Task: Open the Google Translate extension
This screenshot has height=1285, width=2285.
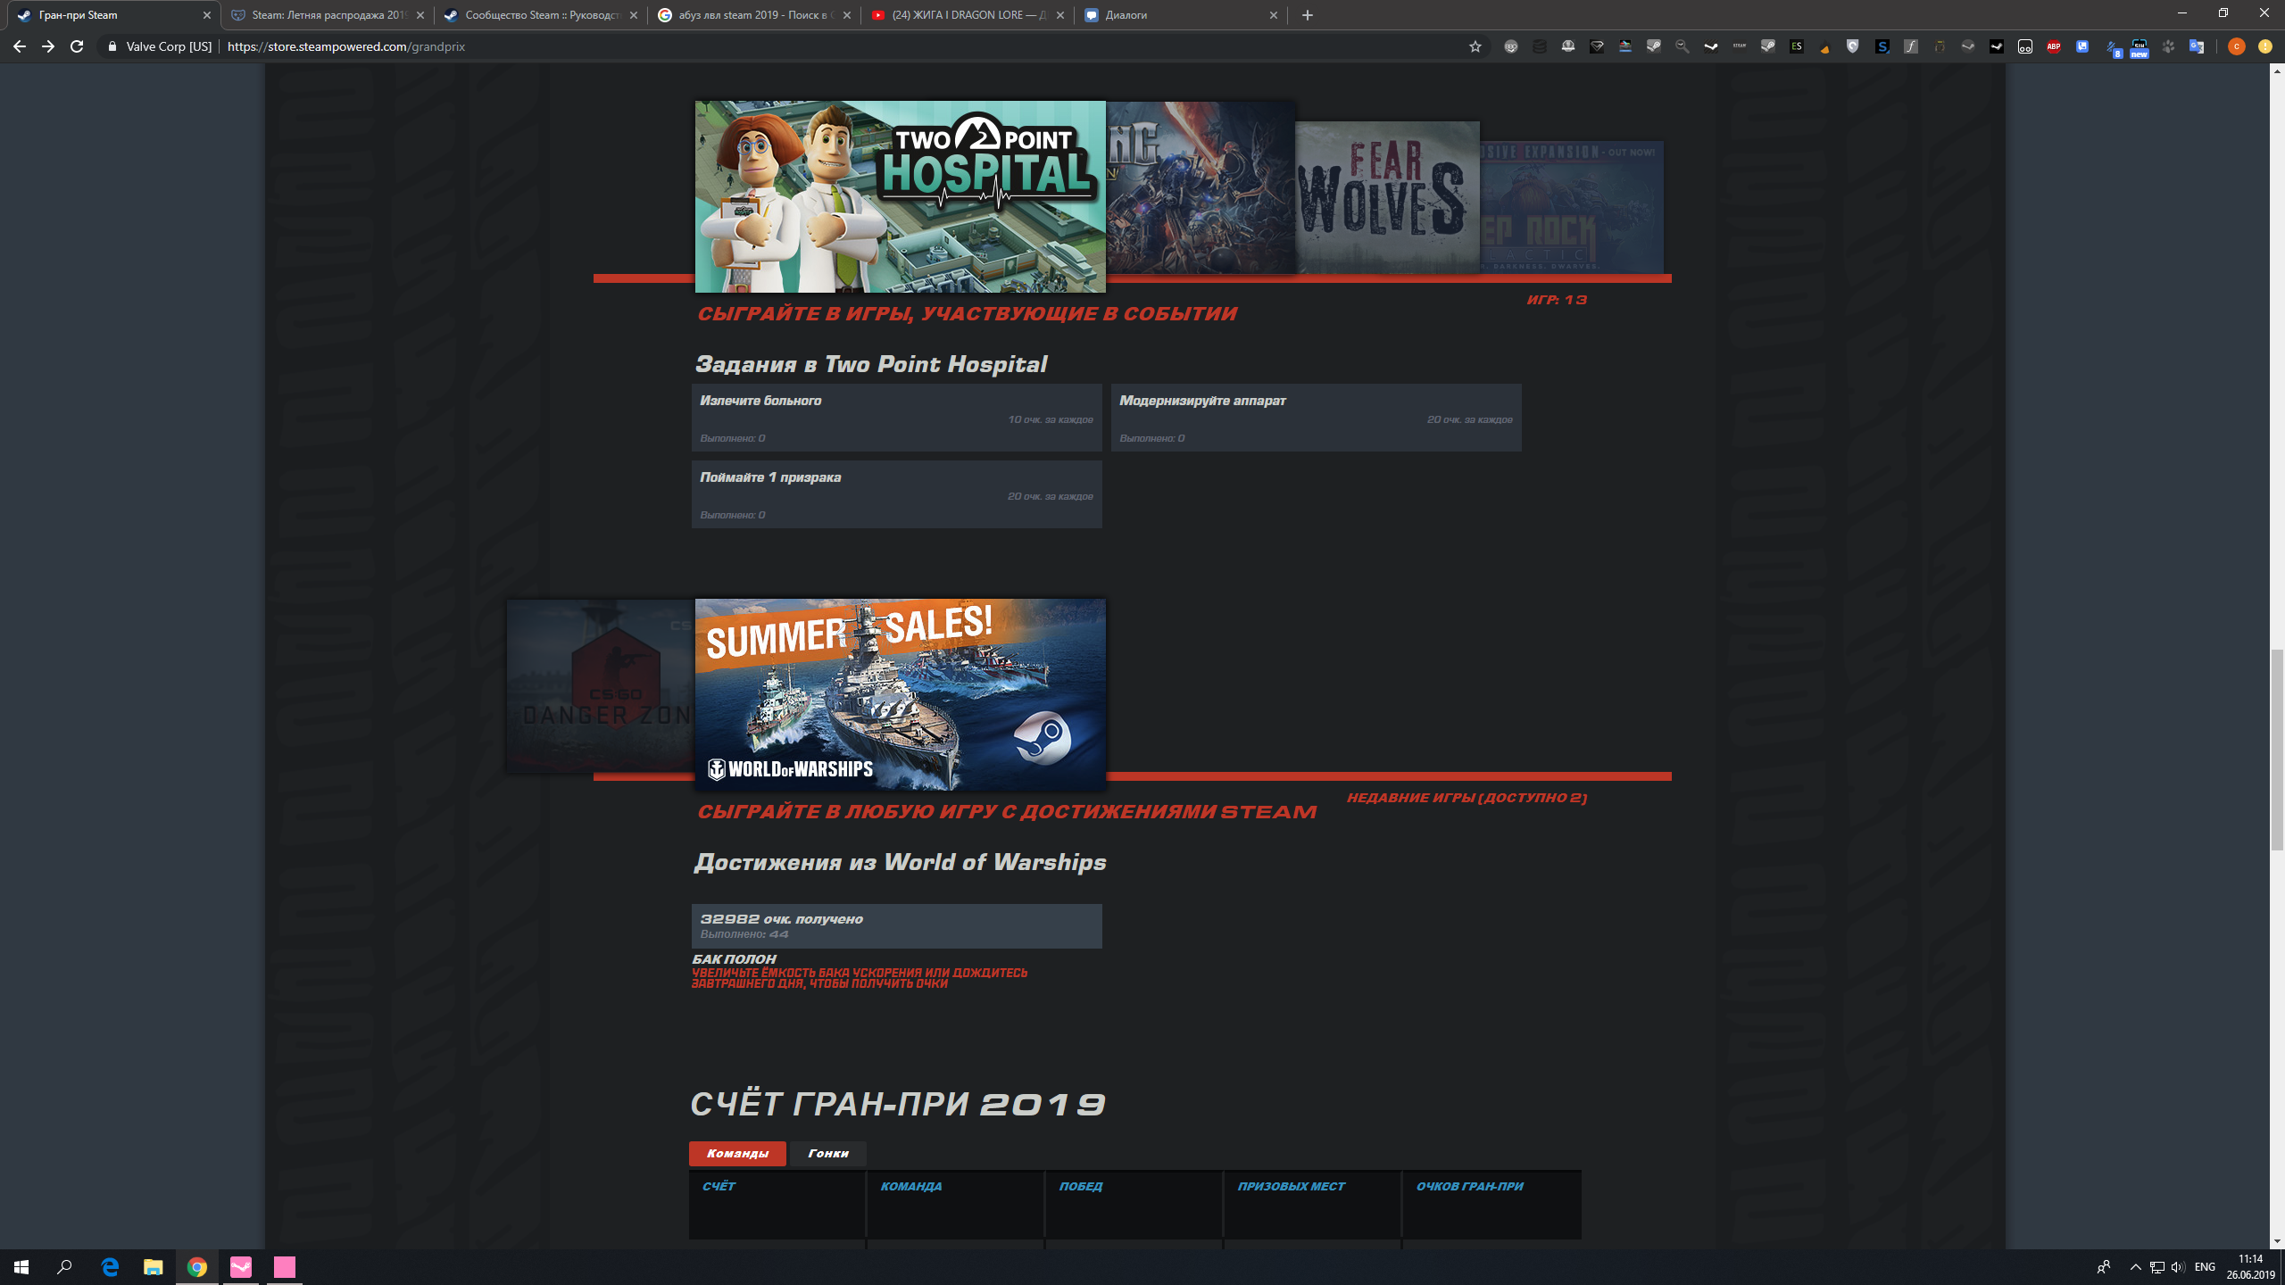Action: coord(2197,46)
